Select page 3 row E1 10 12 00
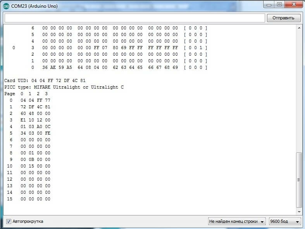This screenshot has width=305, height=229. point(35,120)
